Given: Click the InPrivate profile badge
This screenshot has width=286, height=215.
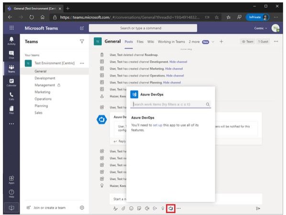Looking at the screenshot, I should click(x=258, y=17).
